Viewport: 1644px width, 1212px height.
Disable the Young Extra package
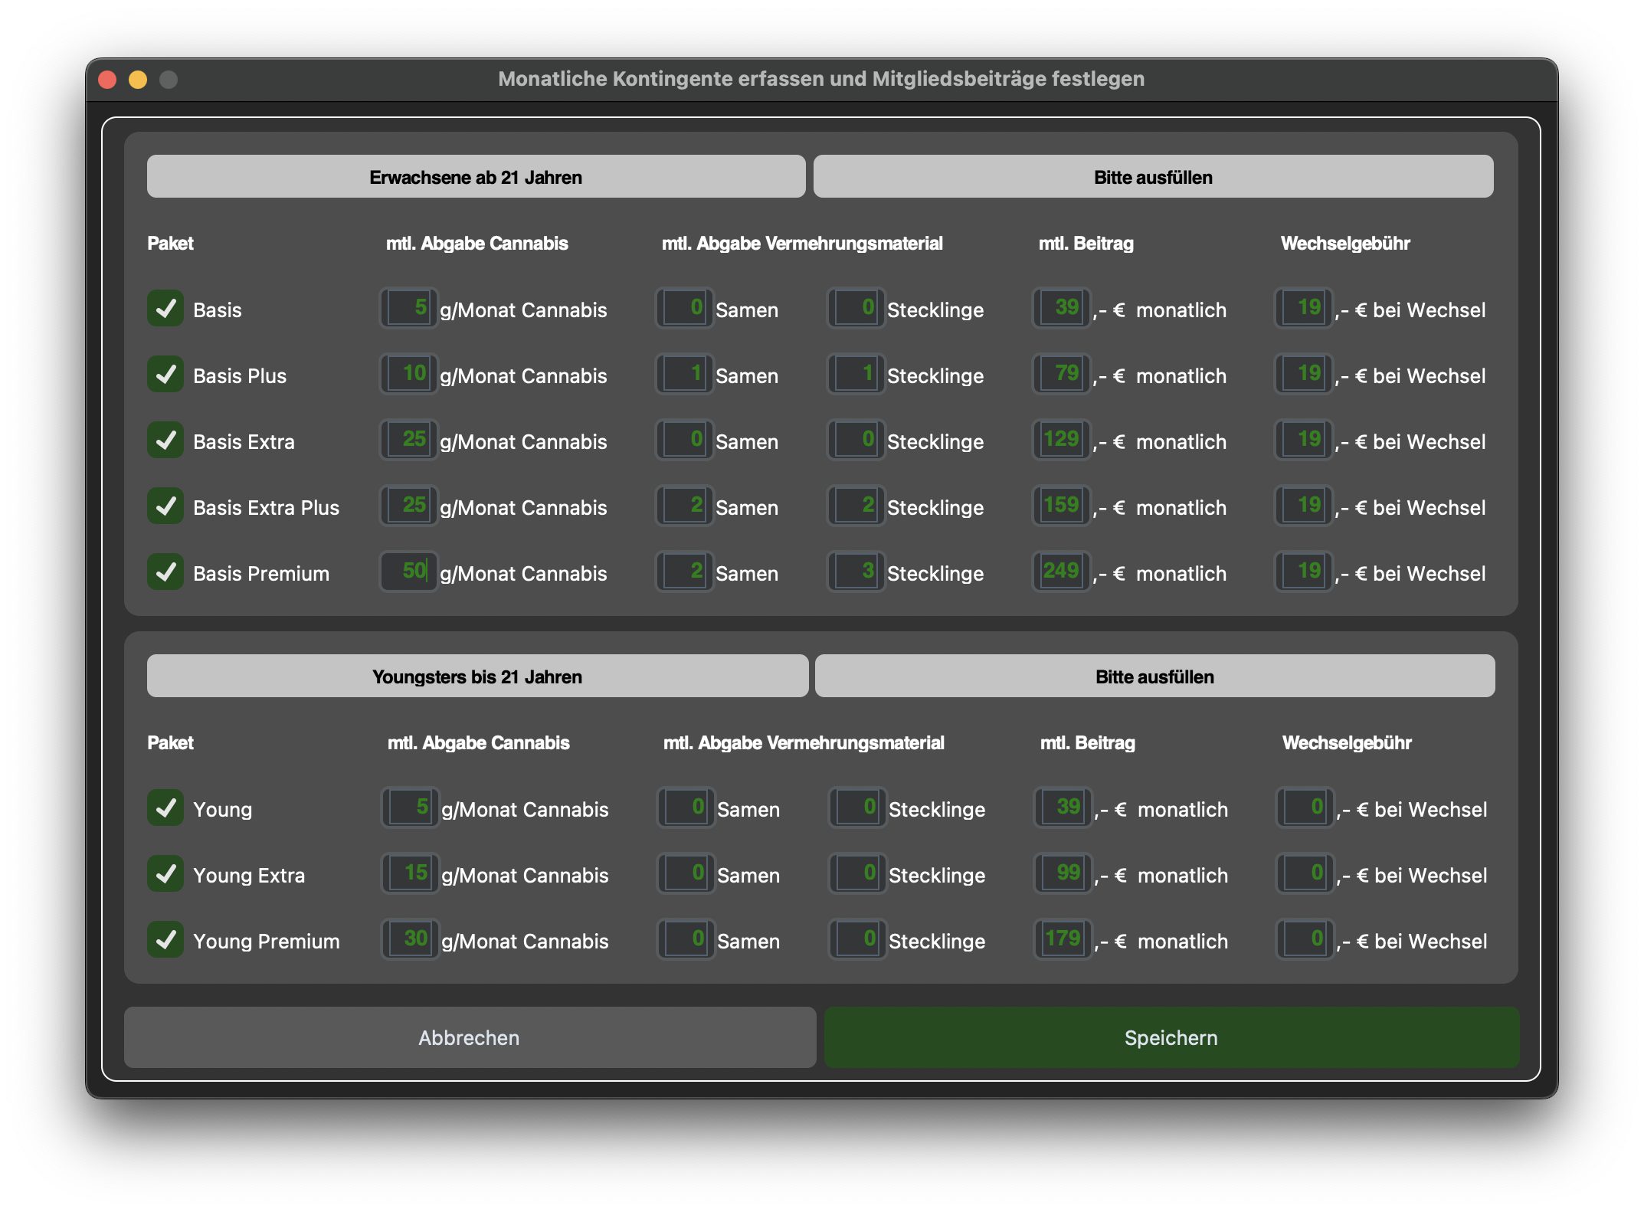(x=165, y=874)
